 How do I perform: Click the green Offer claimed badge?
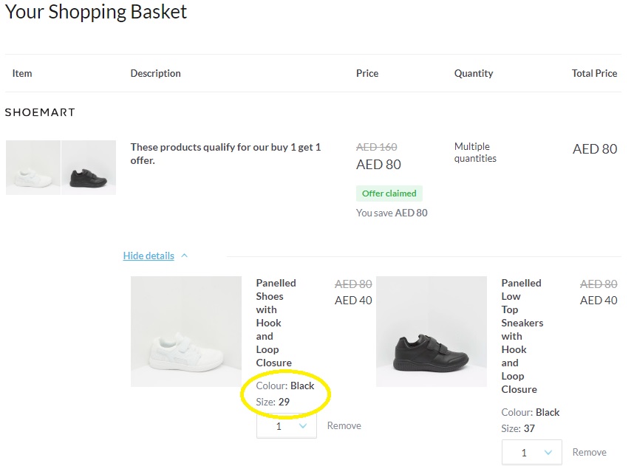(389, 193)
